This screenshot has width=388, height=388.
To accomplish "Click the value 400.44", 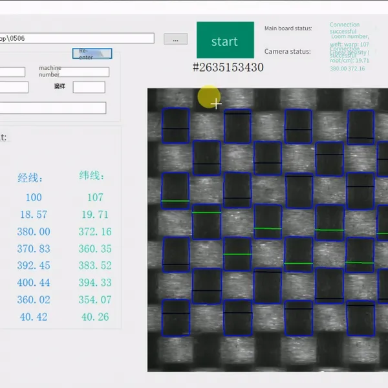I will (x=34, y=283).
